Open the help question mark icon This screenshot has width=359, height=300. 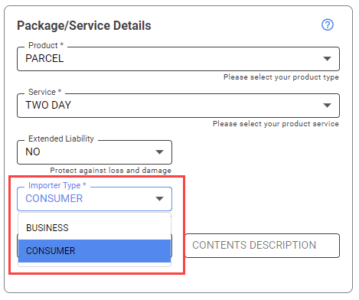pos(328,25)
